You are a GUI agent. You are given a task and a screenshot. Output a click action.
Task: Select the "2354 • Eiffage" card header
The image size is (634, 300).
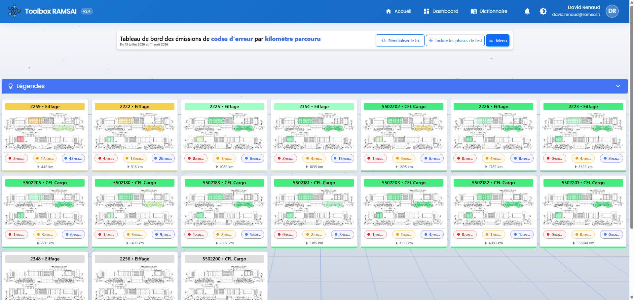coord(314,106)
